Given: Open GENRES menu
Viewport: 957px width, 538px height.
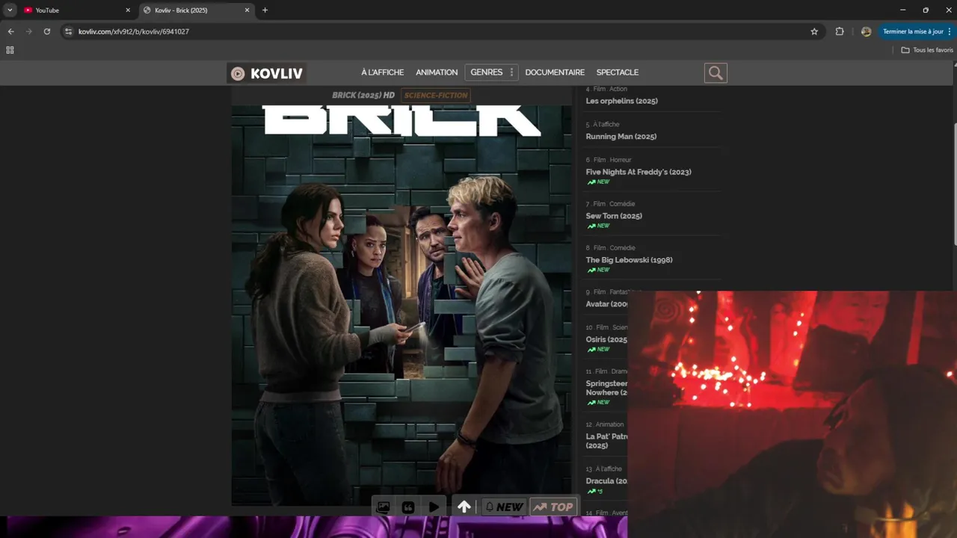Looking at the screenshot, I should tap(487, 72).
